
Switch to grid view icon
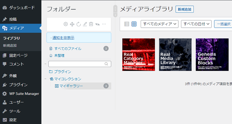[x=134, y=24]
